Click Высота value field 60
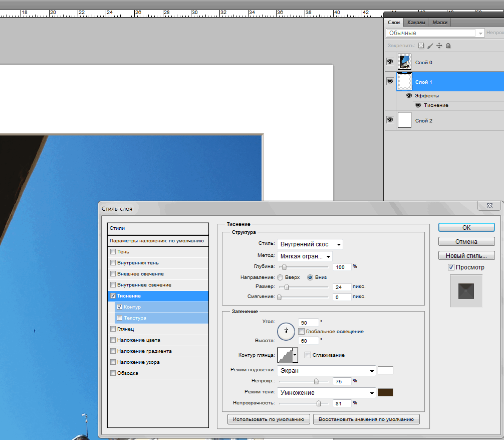 click(309, 341)
